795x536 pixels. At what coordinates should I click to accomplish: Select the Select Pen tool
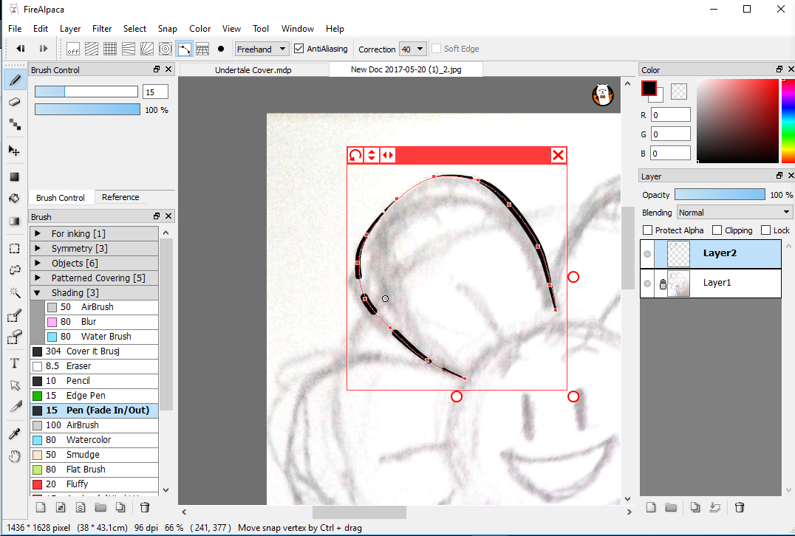pos(15,316)
